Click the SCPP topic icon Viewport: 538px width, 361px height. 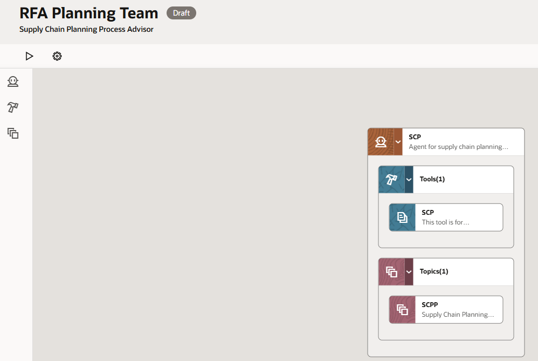pyautogui.click(x=402, y=310)
